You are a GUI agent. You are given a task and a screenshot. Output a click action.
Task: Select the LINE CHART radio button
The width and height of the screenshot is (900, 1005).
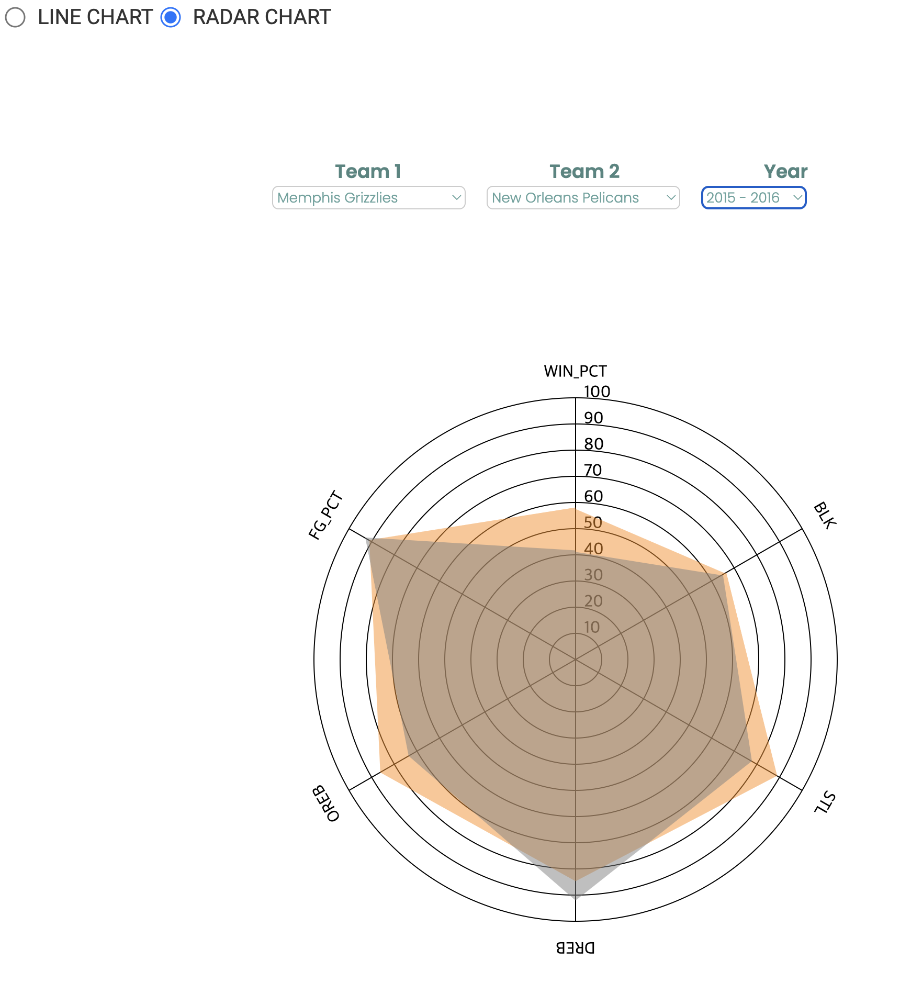point(15,17)
